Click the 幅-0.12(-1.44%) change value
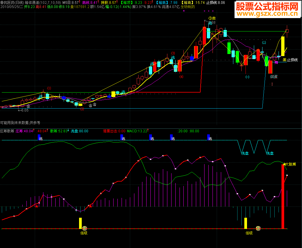Screen dimensions: 302x248 [118, 7]
